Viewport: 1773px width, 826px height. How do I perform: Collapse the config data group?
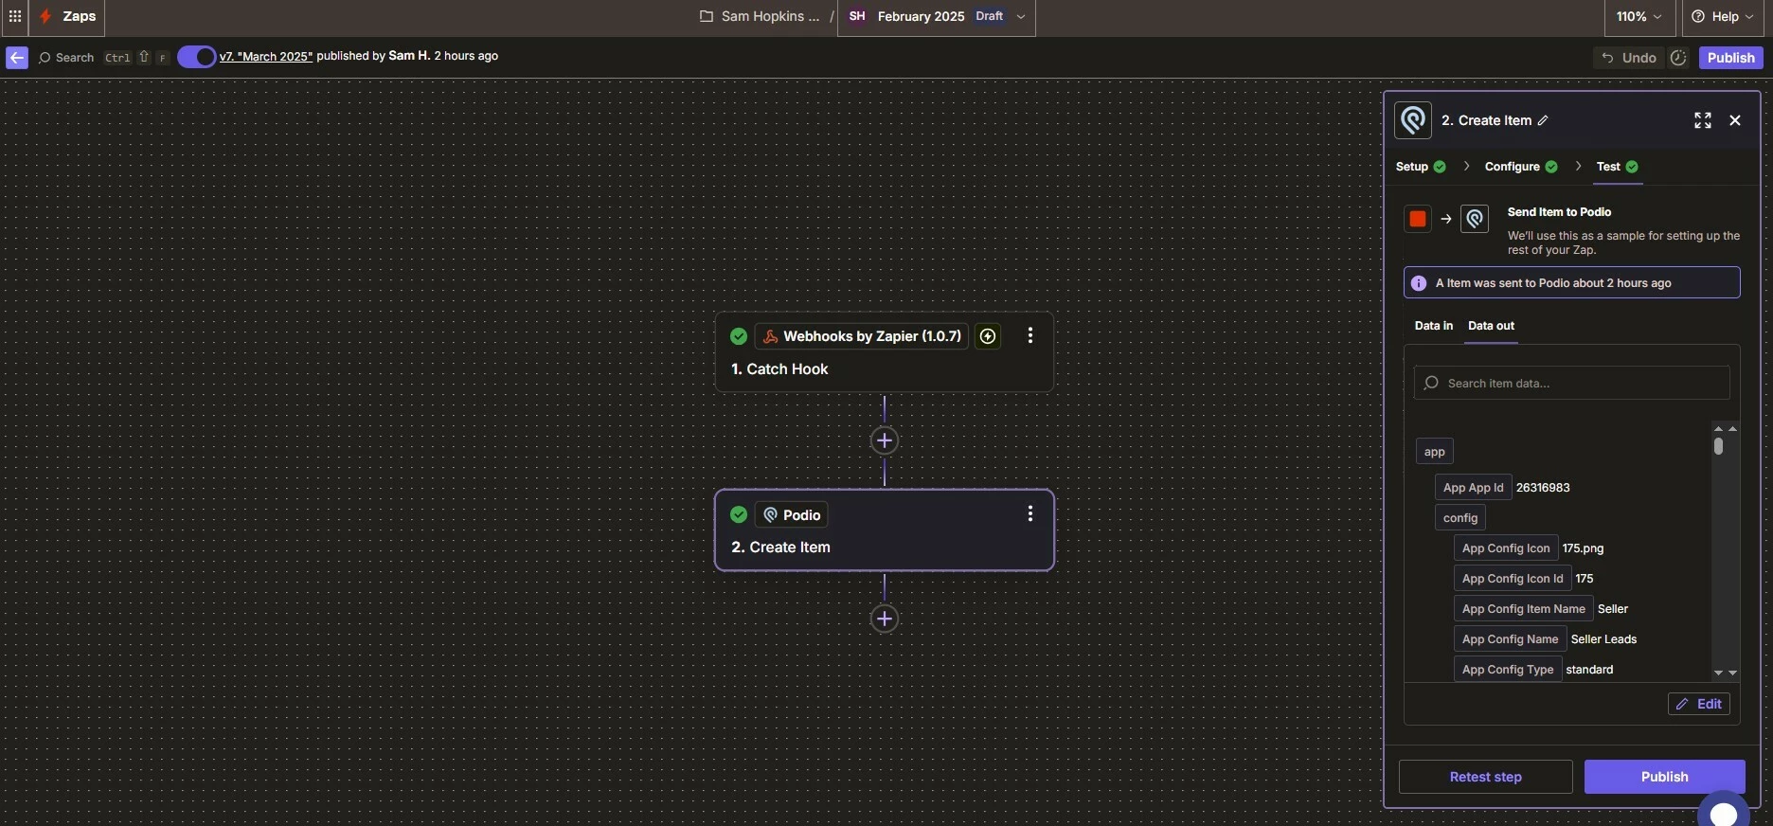1460,518
